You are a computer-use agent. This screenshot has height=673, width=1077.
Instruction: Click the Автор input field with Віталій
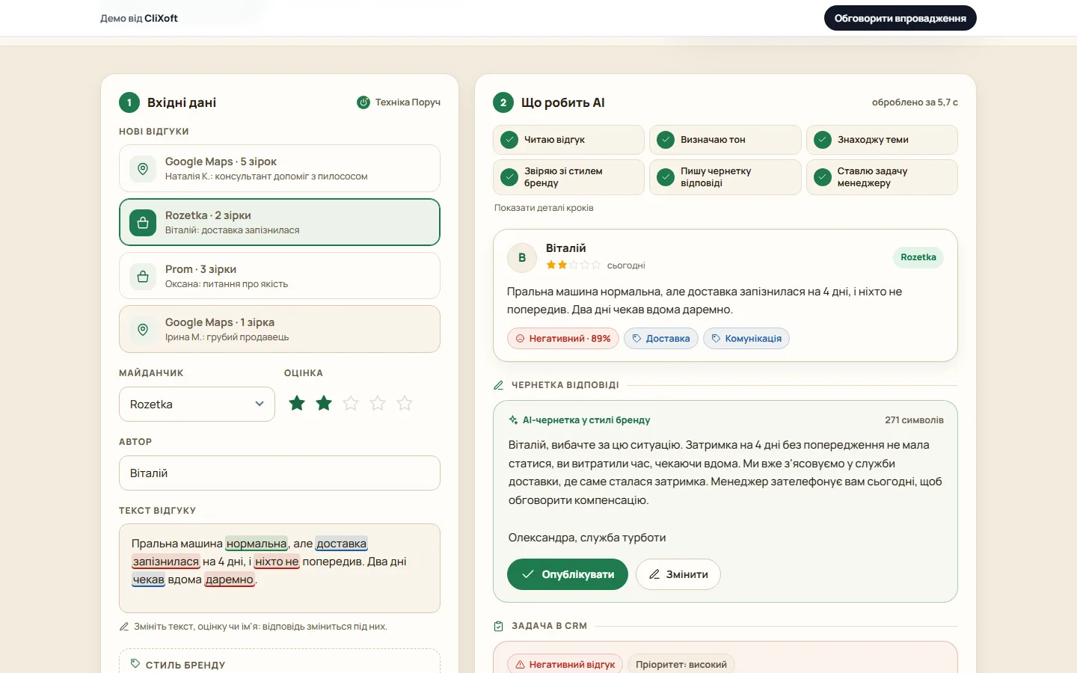click(x=280, y=473)
